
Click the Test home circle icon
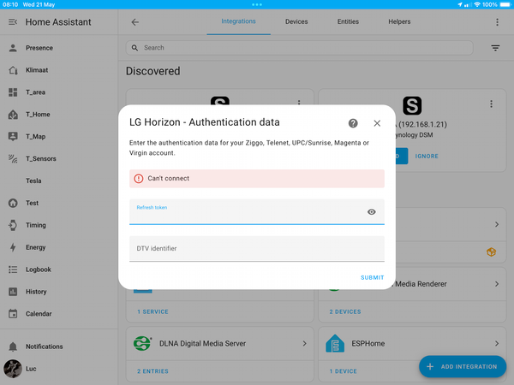click(x=13, y=203)
